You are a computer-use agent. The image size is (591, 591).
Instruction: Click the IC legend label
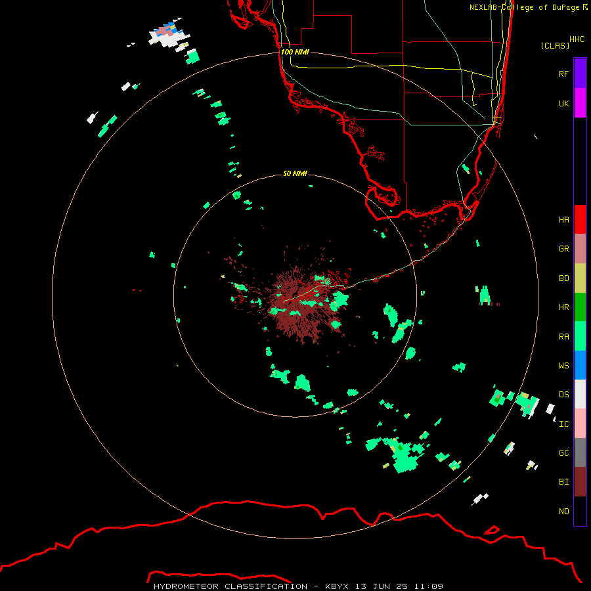(563, 424)
